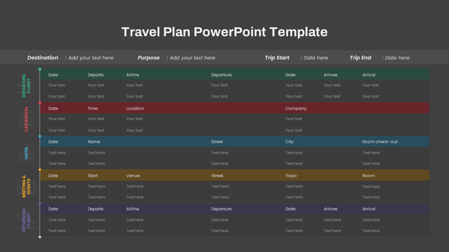449x252 pixels.
Task: Click Airline header in the Returning Flight row
Action: click(x=133, y=209)
